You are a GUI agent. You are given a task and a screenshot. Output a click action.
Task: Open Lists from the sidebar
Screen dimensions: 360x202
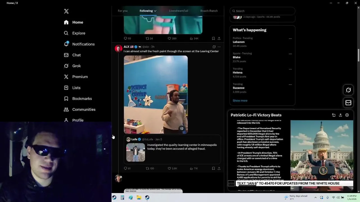point(72,88)
